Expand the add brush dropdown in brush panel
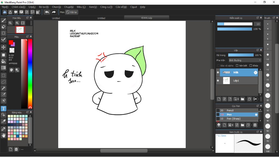Screen dimensions: 279x157 pyautogui.click(x=232, y=125)
